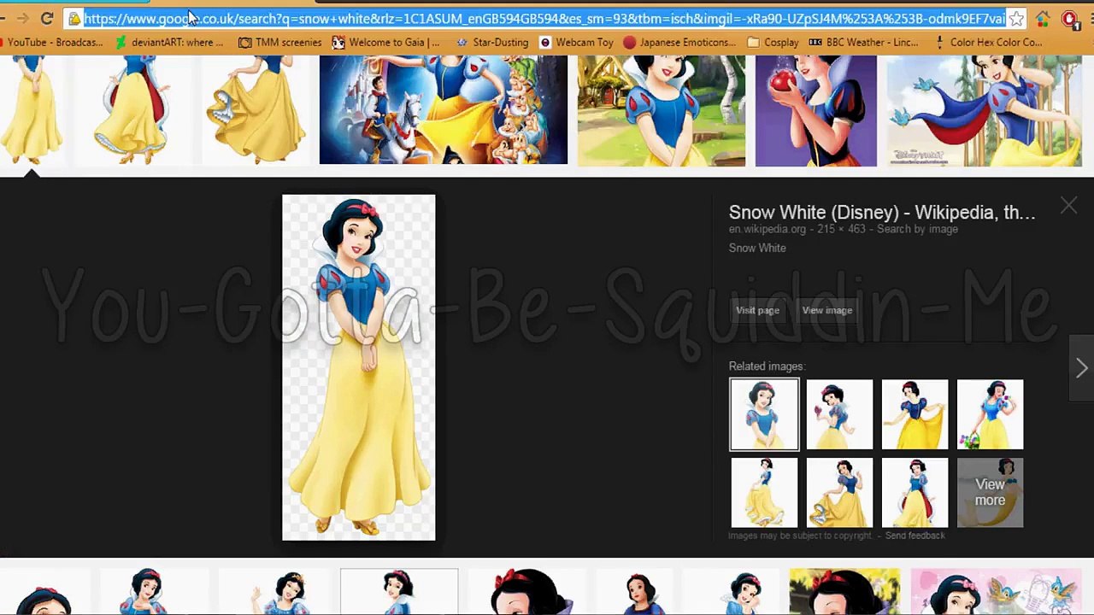The height and width of the screenshot is (615, 1094).
Task: Reload the page with the refresh icon
Action: (x=47, y=18)
